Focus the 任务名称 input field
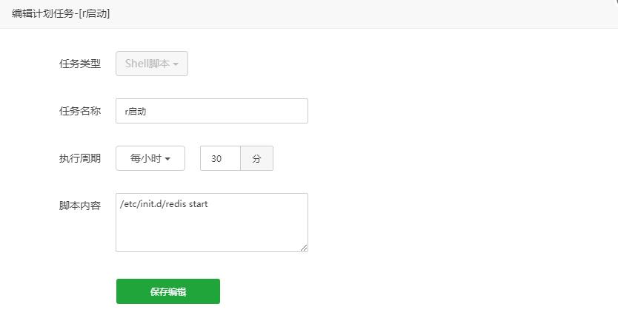Viewport: 618px width, 332px height. [211, 111]
